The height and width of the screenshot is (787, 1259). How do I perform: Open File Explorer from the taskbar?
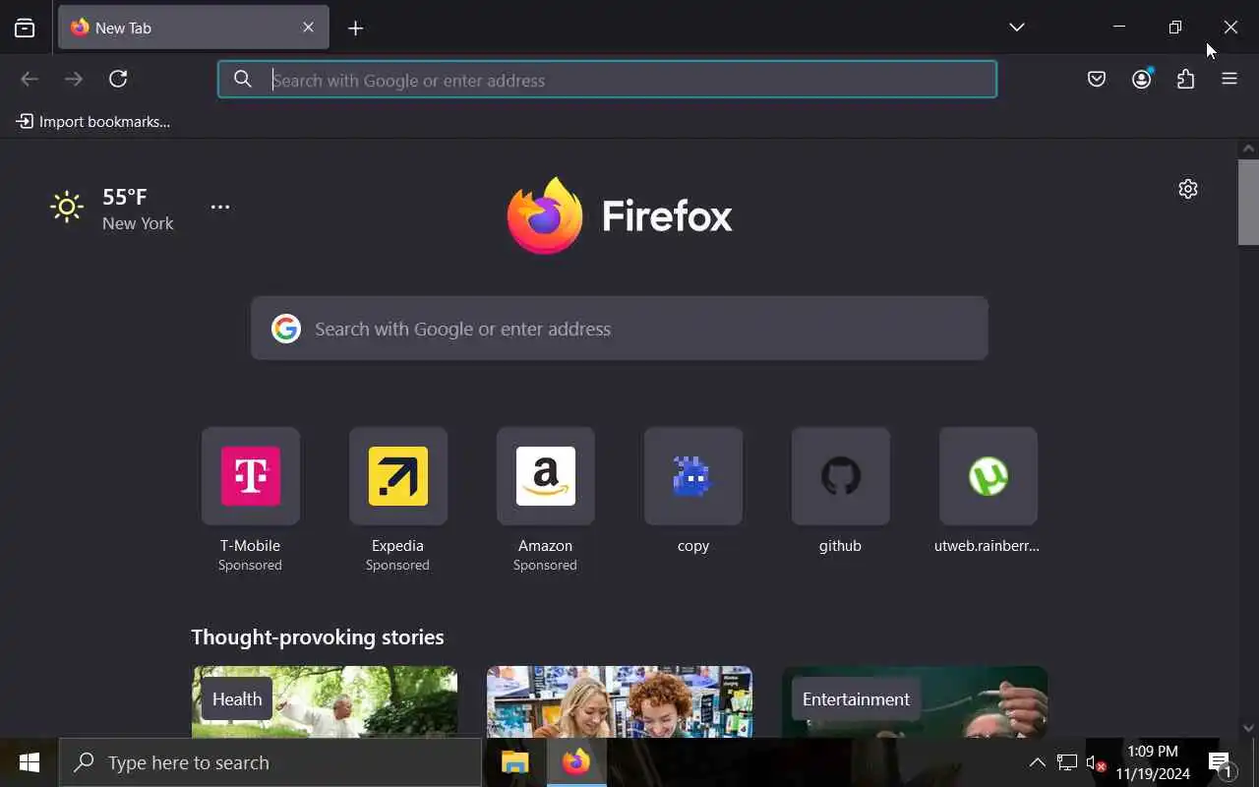[515, 762]
